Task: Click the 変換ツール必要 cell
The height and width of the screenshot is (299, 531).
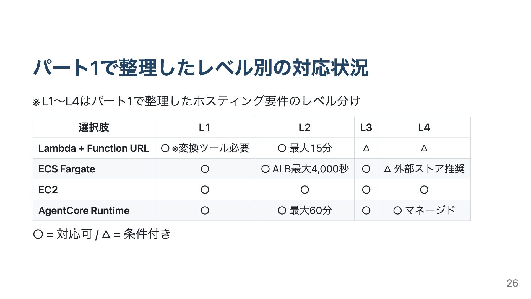Action: click(x=205, y=148)
